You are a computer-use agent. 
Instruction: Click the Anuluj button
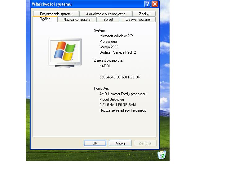tap(120, 143)
